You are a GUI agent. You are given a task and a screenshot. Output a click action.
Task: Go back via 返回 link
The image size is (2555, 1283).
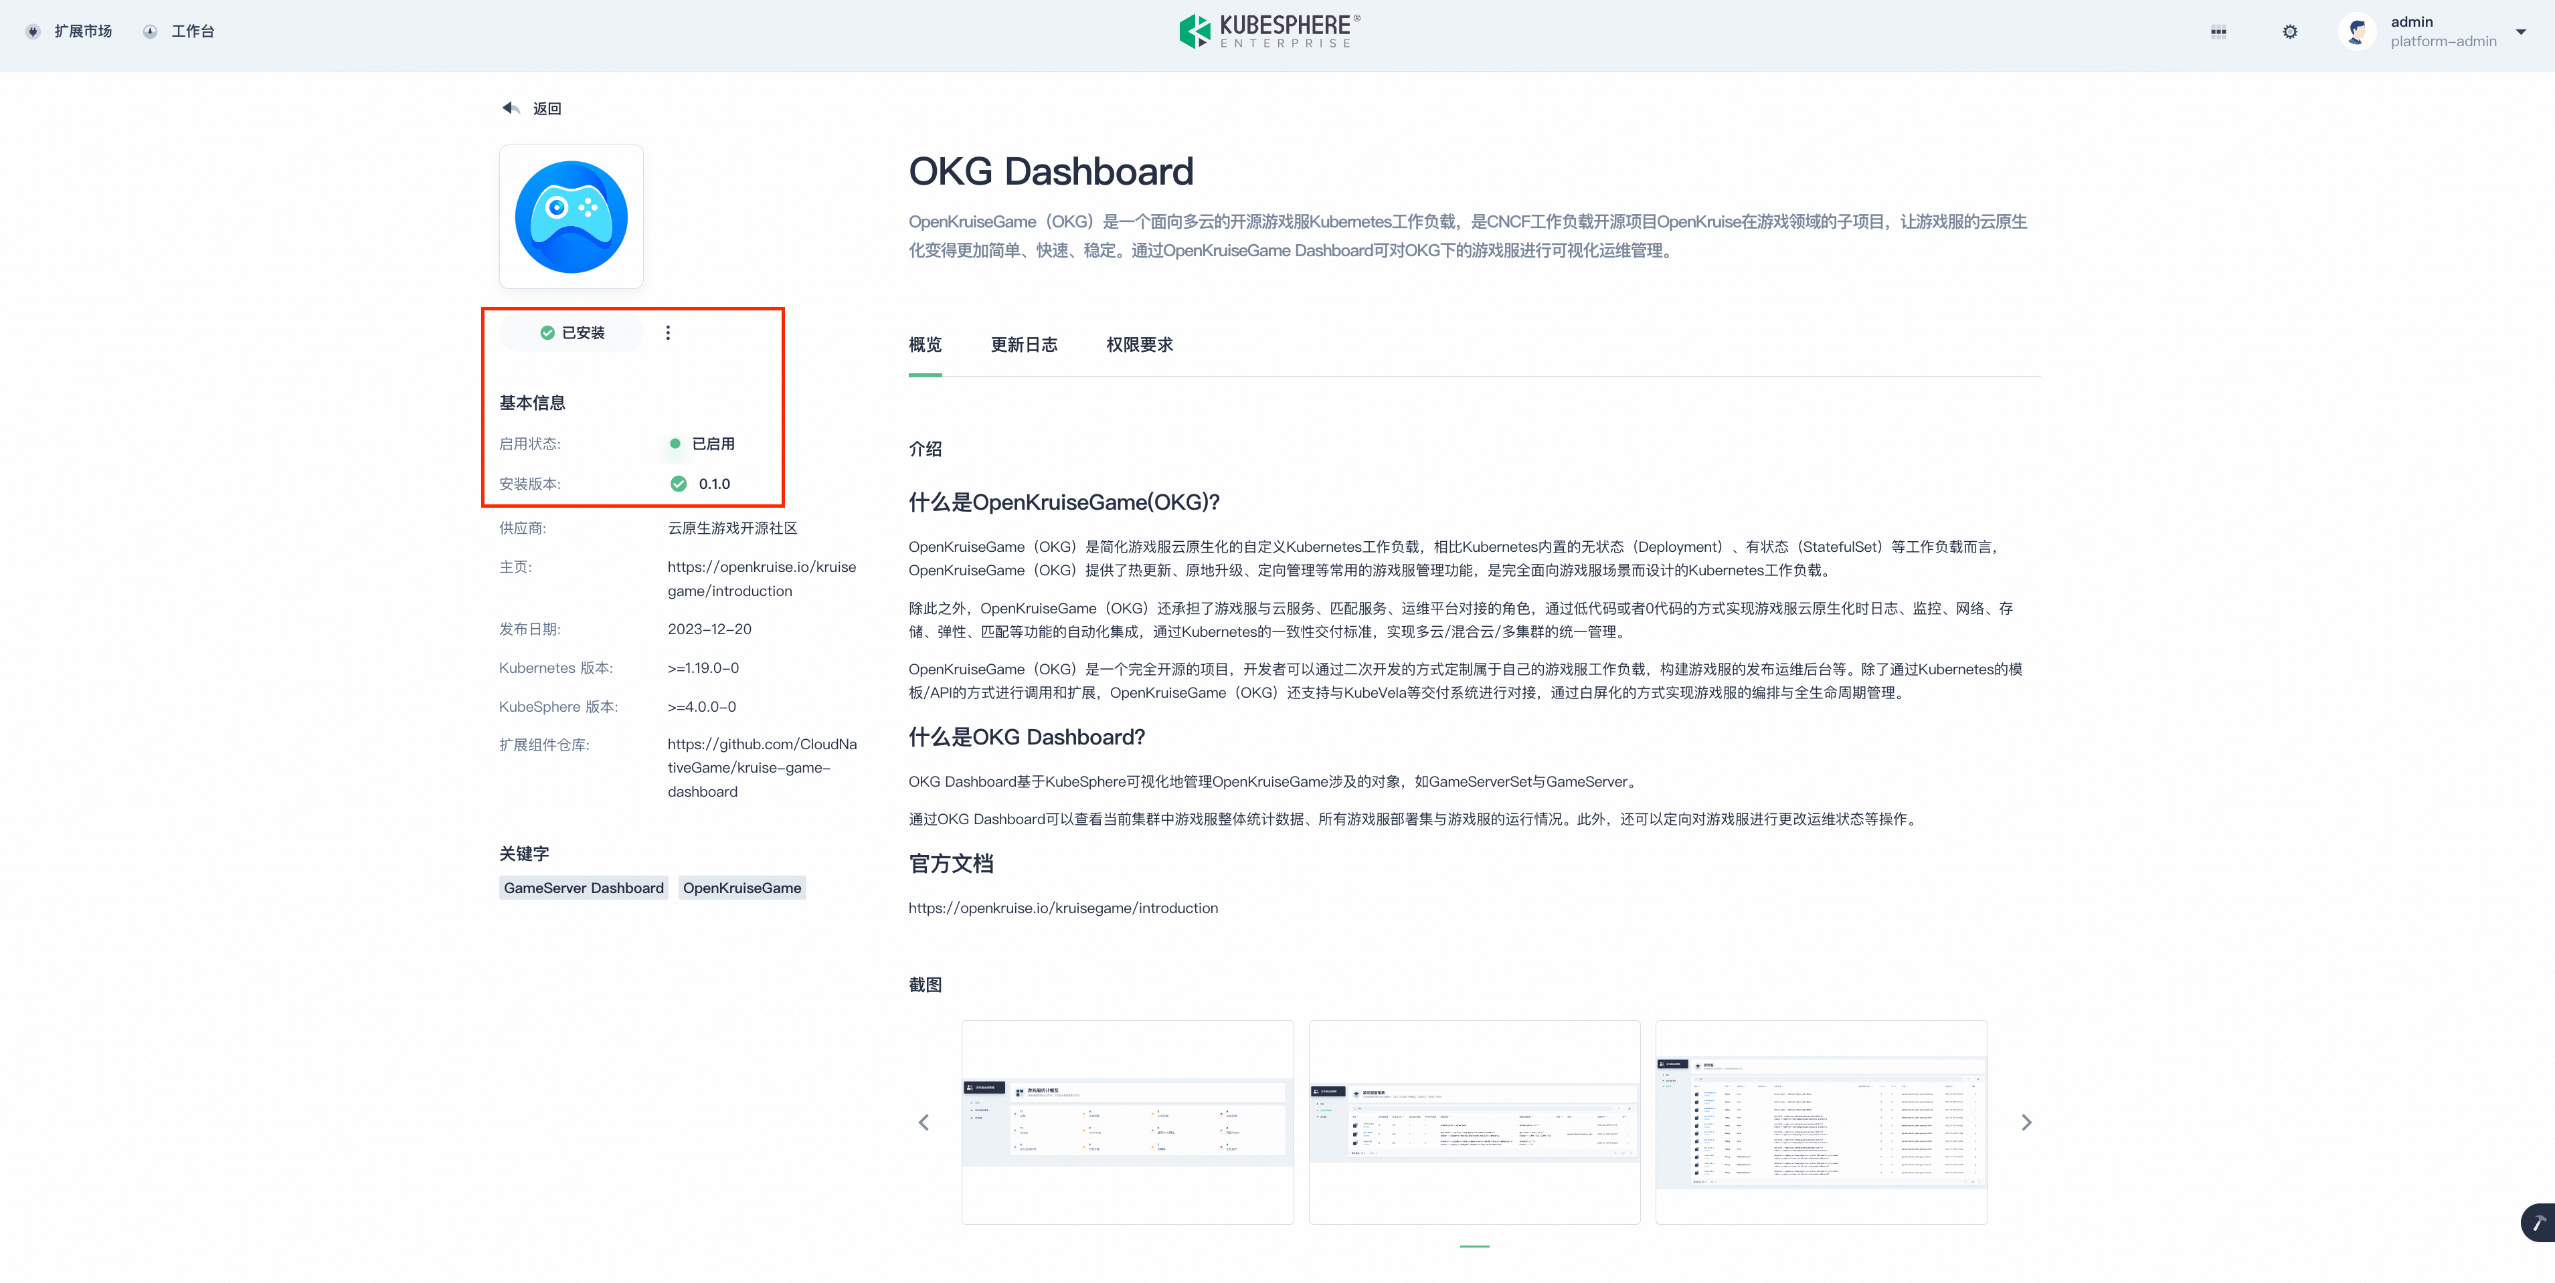[547, 108]
